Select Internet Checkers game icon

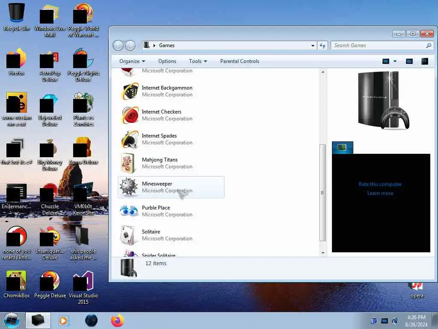(130, 115)
